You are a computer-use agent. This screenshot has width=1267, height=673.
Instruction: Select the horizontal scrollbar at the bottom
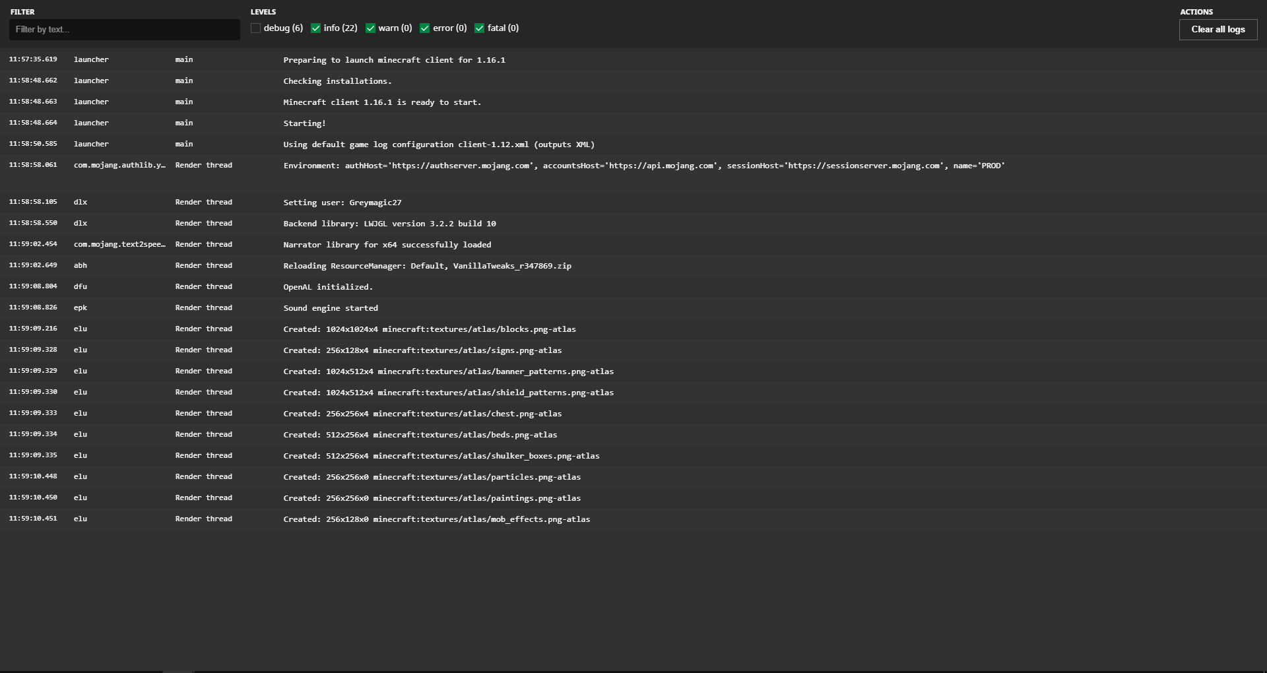[178, 670]
